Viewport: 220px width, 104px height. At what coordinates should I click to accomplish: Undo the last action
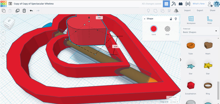31,10
